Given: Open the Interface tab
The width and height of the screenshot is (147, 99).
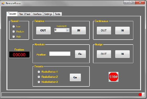Looking at the screenshot, I should point(37,14).
